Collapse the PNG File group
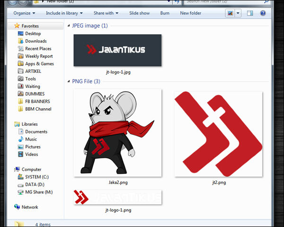 [69, 81]
